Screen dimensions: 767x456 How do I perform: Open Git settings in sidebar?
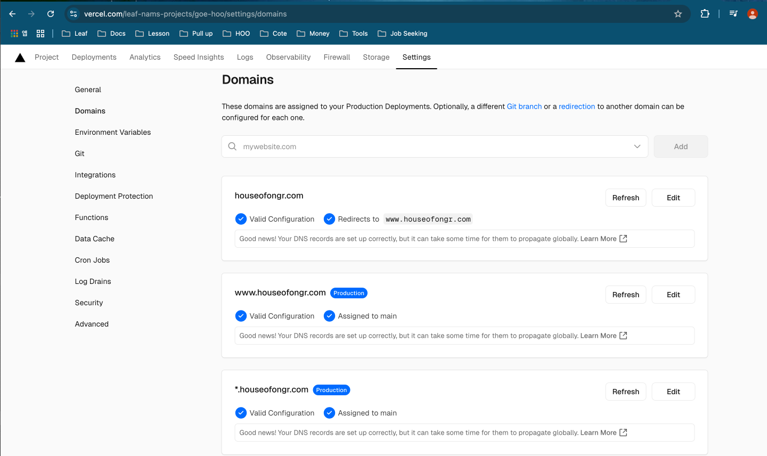[80, 153]
